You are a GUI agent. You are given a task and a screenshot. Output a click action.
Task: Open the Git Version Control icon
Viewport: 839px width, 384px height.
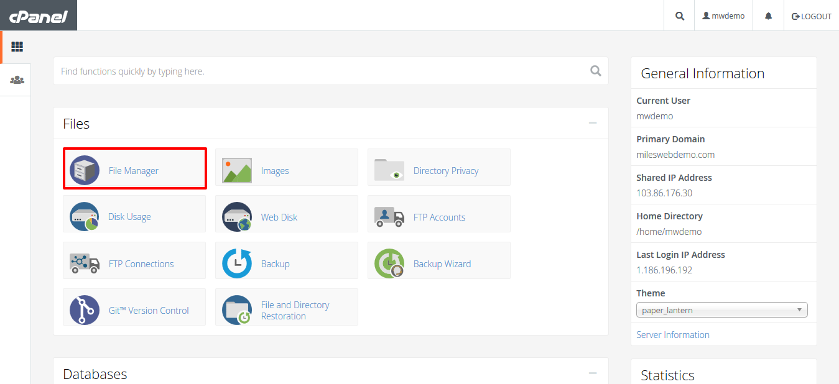click(x=85, y=310)
